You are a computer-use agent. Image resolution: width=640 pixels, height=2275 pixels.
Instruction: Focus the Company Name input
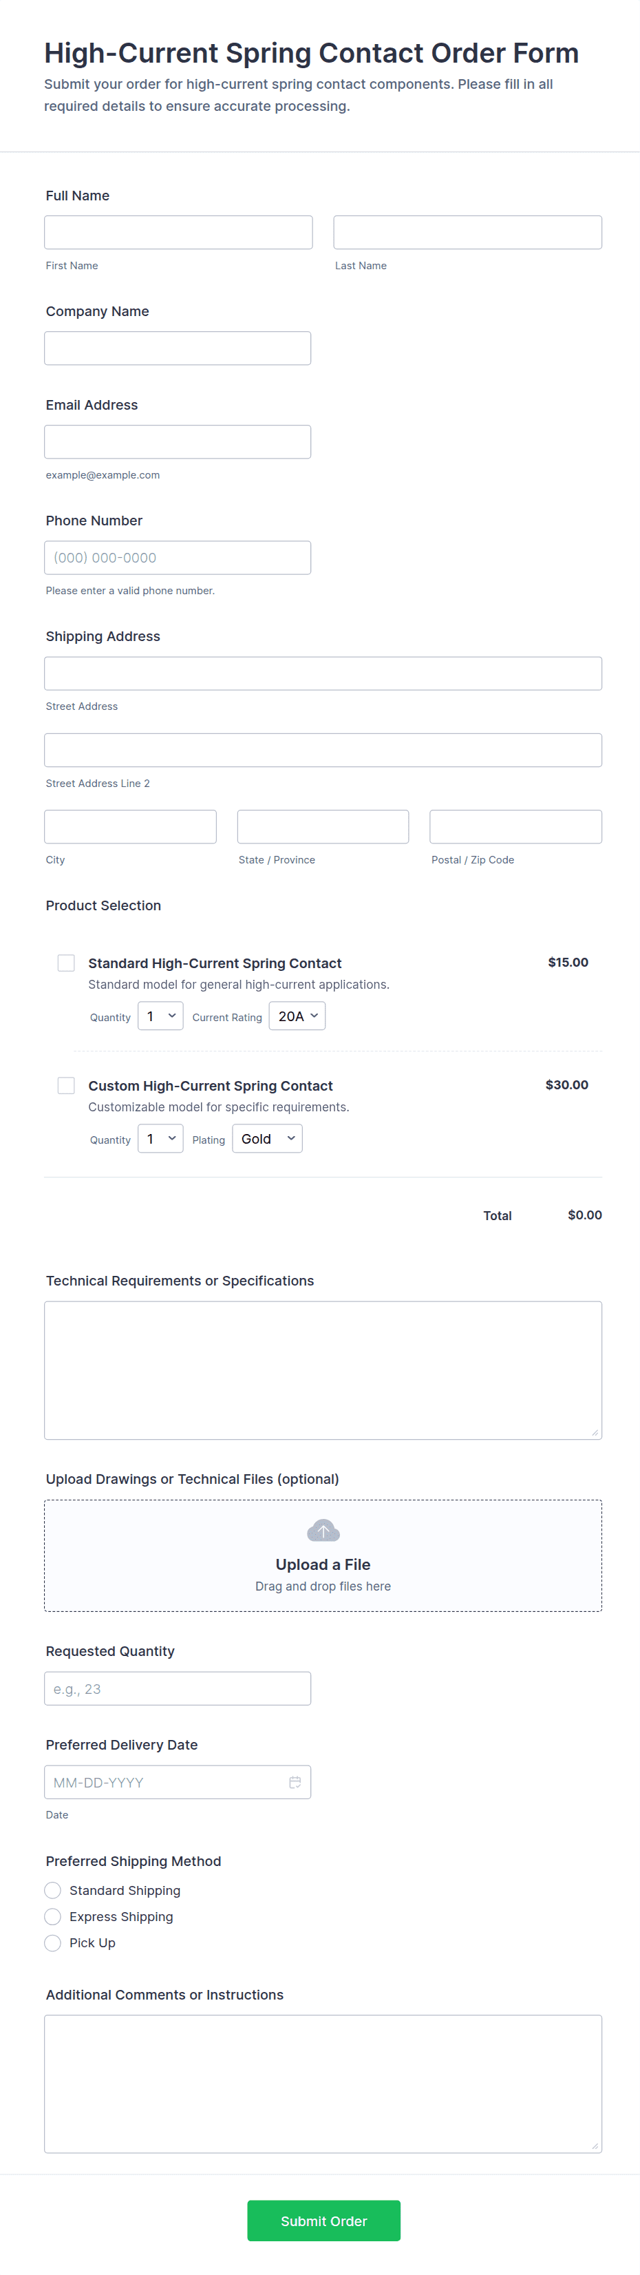pyautogui.click(x=178, y=348)
